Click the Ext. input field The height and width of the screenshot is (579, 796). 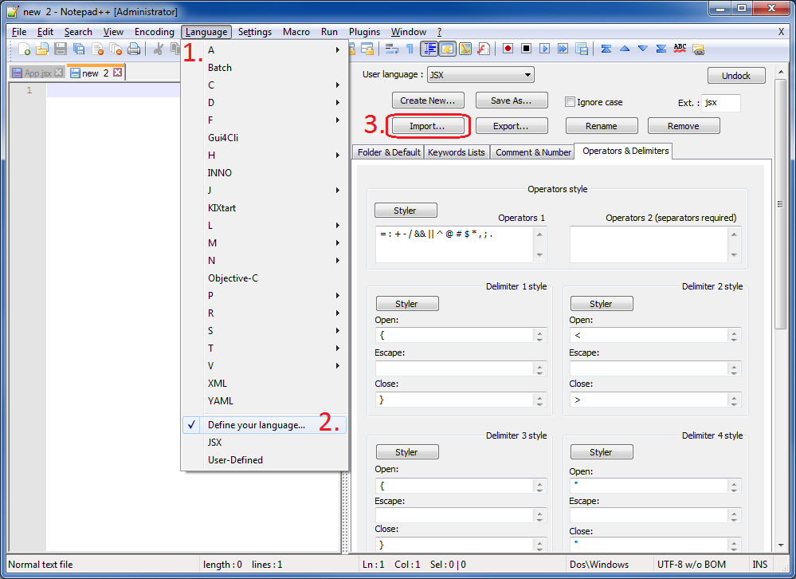721,103
